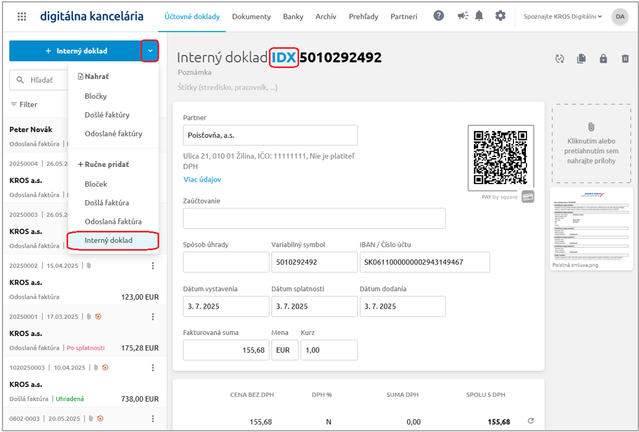The height and width of the screenshot is (432, 639).
Task: Open KROS a.s. invoice for 123,00 EUR
Action: (84, 281)
